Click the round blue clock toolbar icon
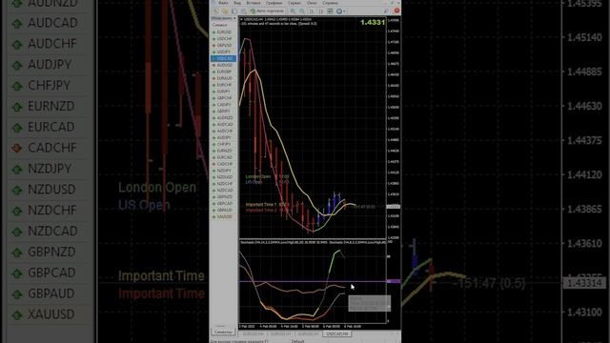The height and width of the screenshot is (343, 610). click(x=339, y=11)
